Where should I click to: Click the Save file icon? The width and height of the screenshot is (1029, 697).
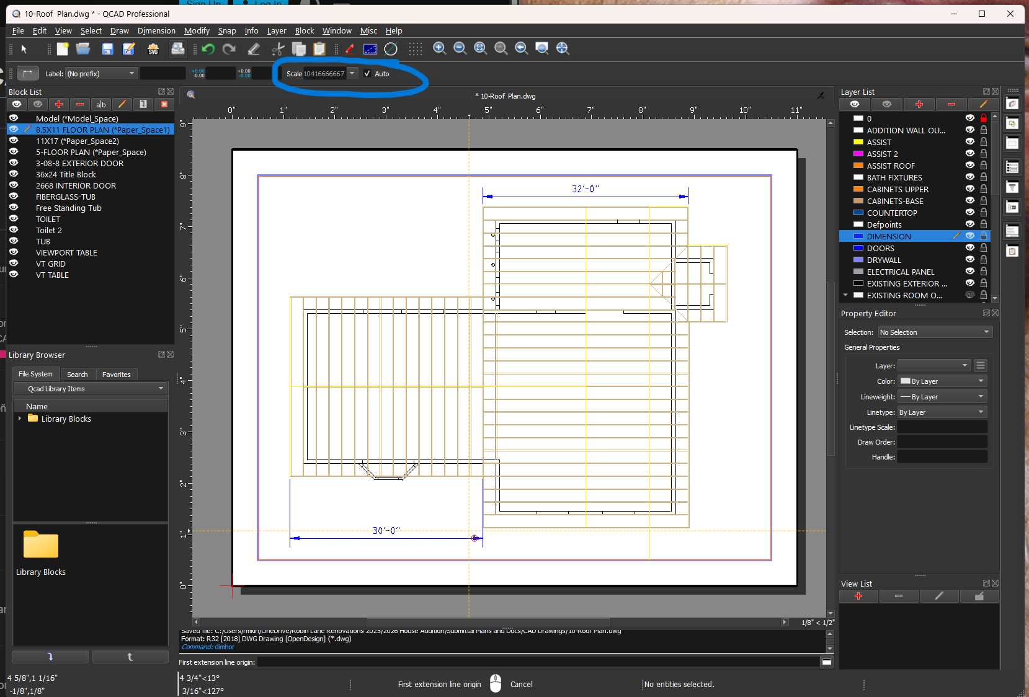click(x=107, y=49)
